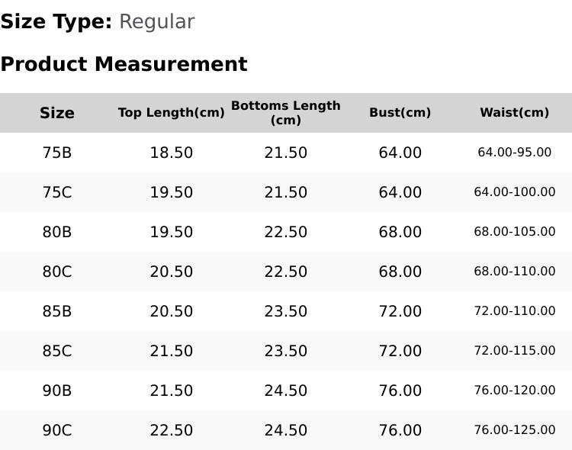
Task: Click the Size column header
Action: point(57,113)
